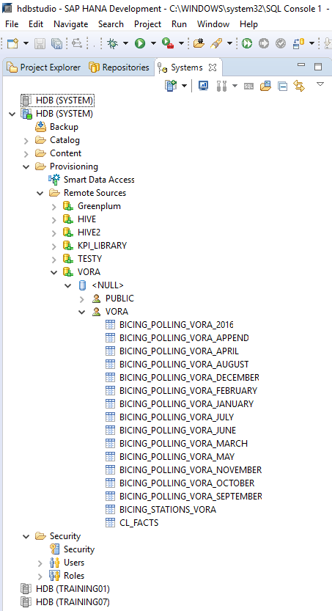332x611 pixels.
Task: Expand the Catalog folder
Action: [x=26, y=141]
